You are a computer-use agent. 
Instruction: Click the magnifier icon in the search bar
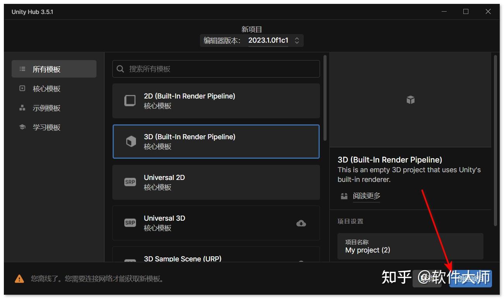tap(120, 69)
